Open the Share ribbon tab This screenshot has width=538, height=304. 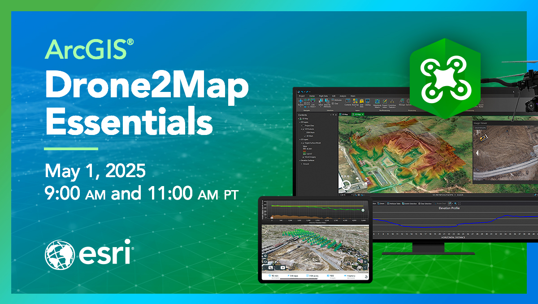[353, 96]
